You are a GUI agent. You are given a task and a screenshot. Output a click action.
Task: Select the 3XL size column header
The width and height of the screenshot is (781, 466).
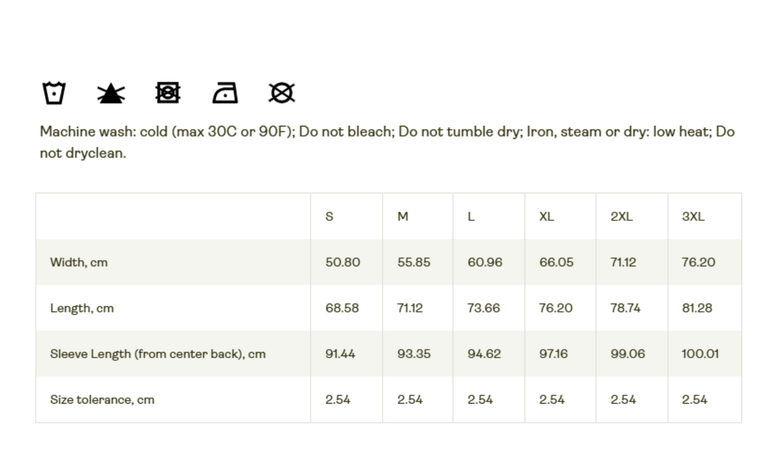[693, 217]
